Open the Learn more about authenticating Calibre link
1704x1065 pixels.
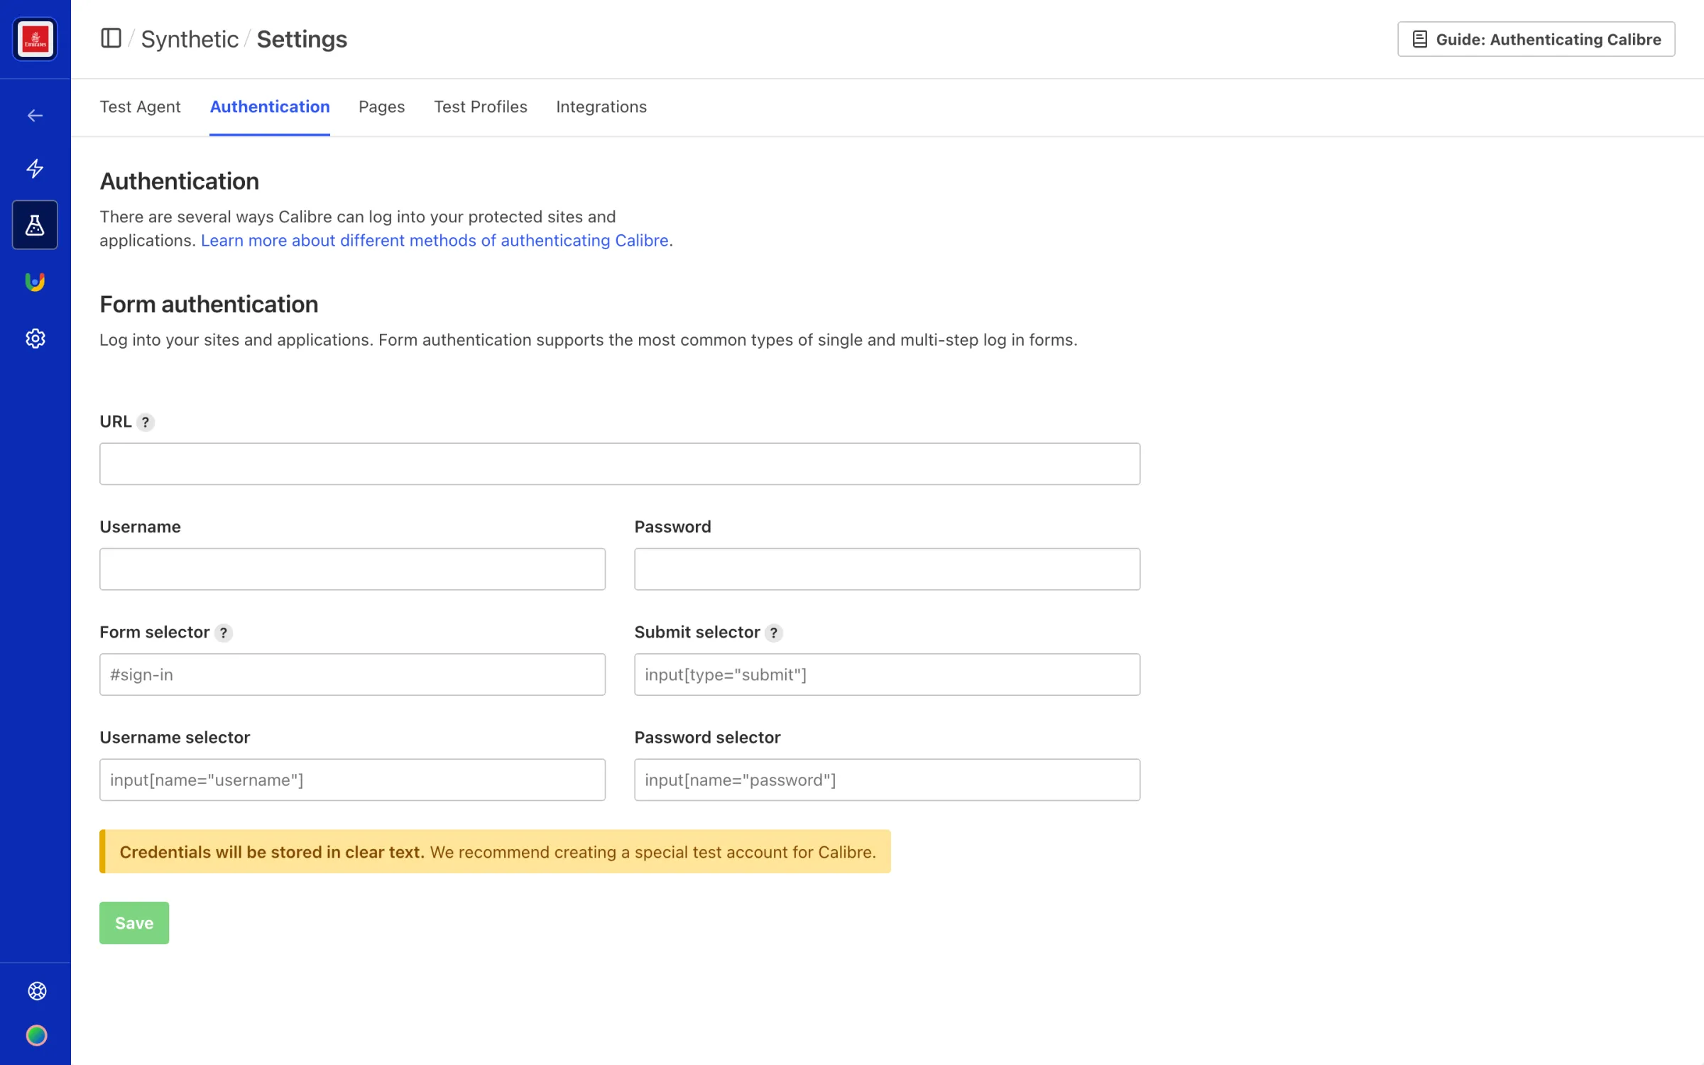pos(435,241)
